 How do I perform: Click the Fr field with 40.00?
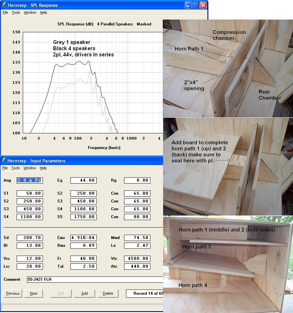click(84, 259)
